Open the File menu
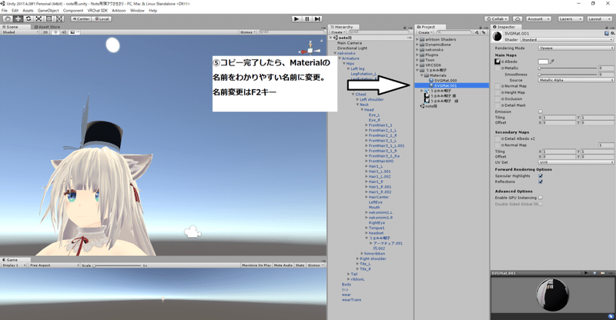Screen dimensions: 616x320 (5, 11)
